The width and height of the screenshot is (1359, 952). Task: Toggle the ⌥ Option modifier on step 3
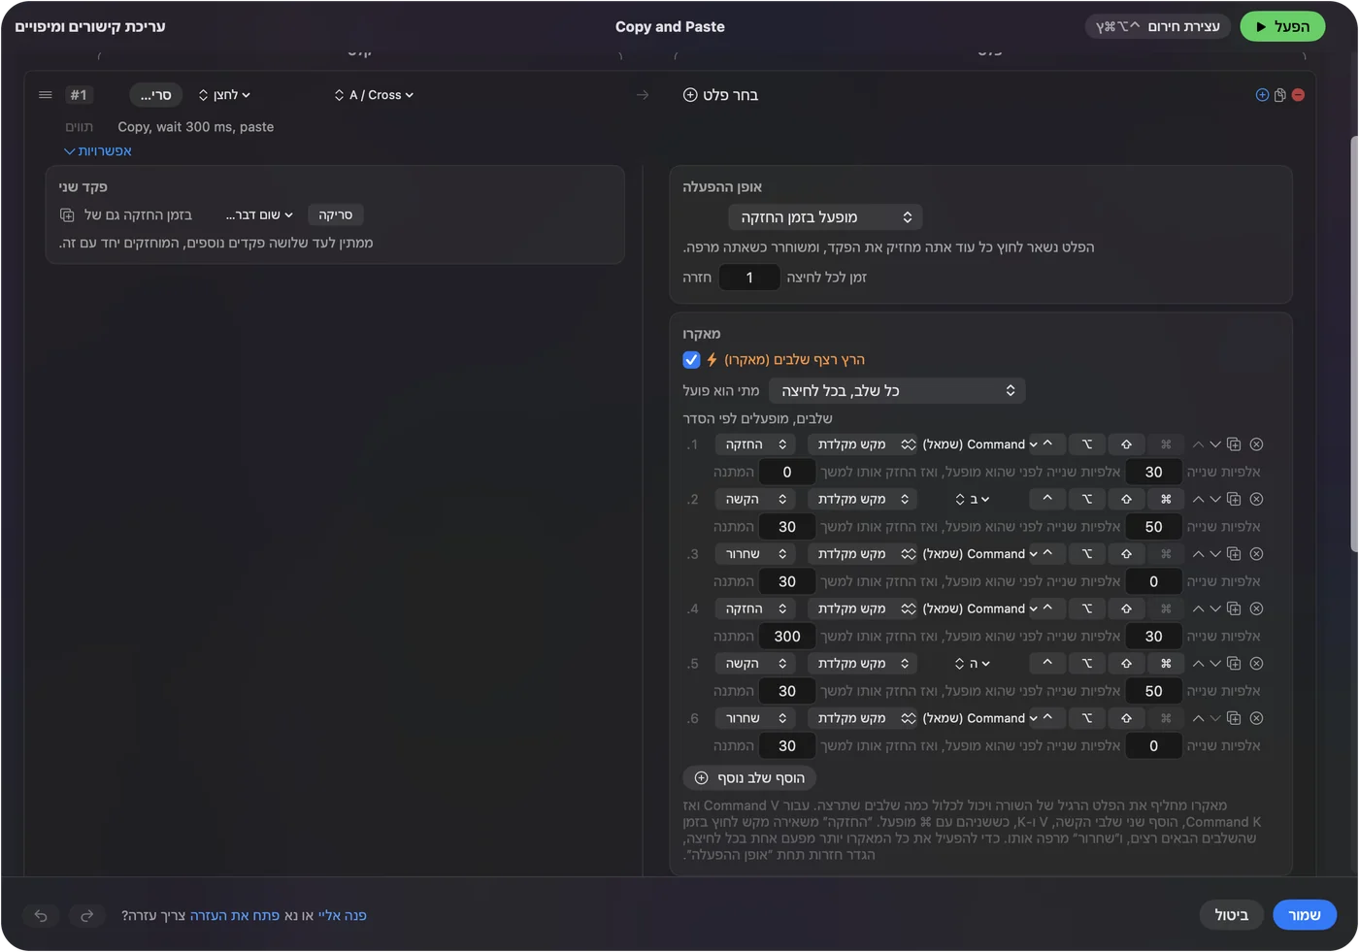click(1086, 554)
